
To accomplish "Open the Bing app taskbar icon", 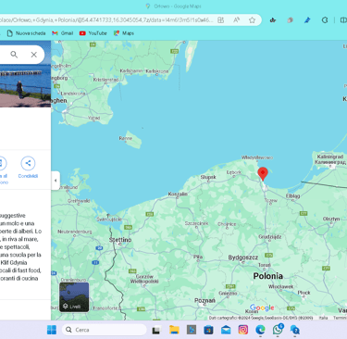I will coord(192,330).
